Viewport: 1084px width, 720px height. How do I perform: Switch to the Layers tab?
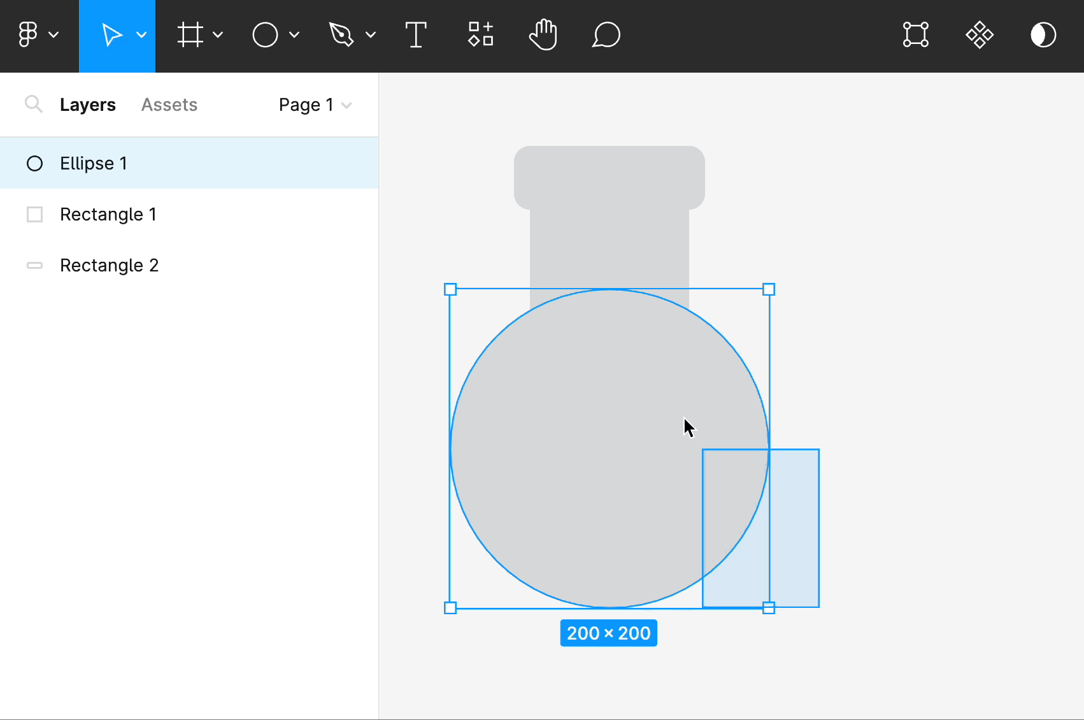tap(88, 104)
